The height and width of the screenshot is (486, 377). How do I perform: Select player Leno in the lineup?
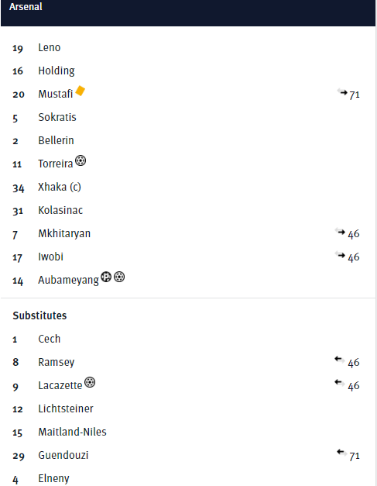coord(50,48)
